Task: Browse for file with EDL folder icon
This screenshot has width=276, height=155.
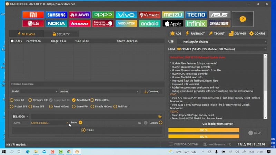Action: coord(160,116)
